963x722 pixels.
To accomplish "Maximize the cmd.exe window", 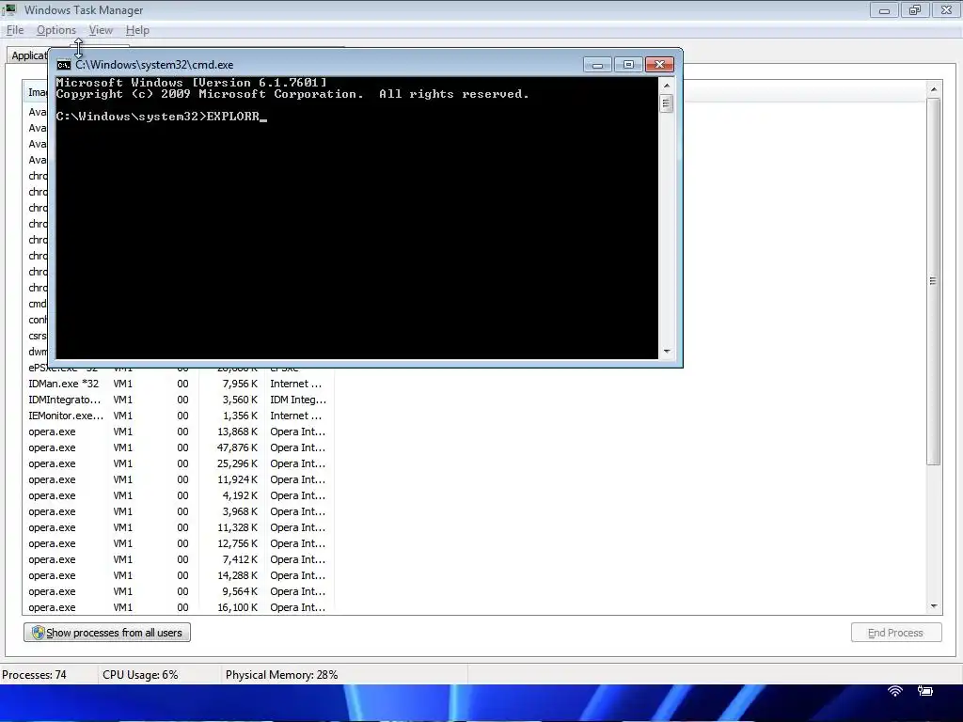I will [628, 65].
